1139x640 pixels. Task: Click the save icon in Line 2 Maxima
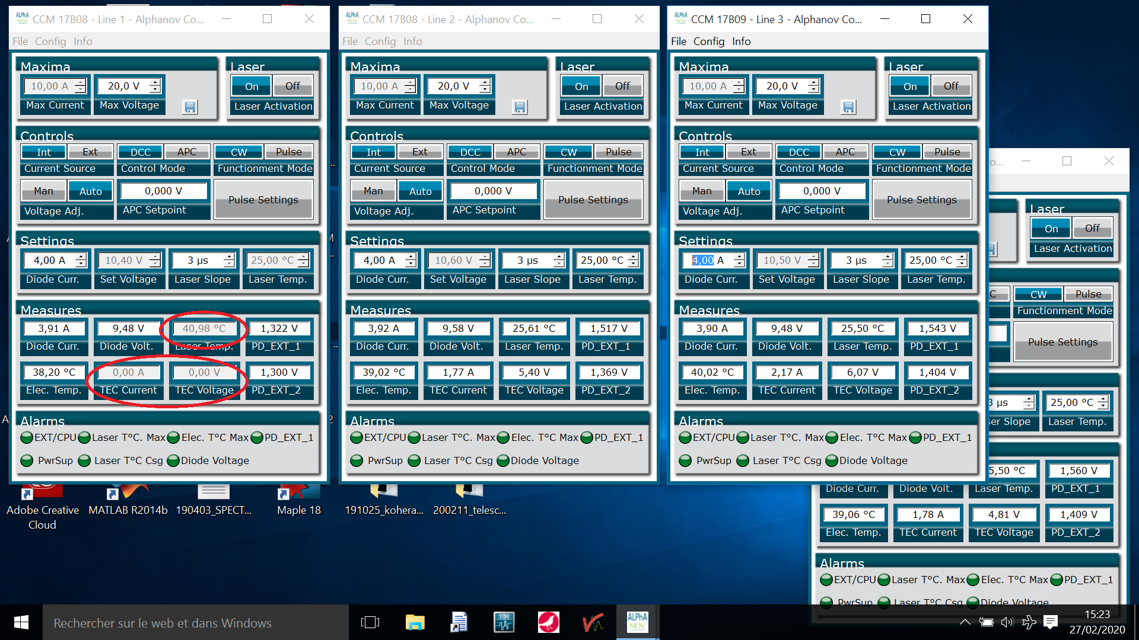point(520,107)
